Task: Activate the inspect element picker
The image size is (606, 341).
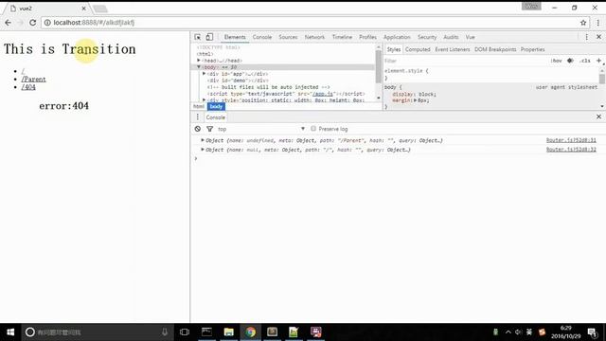Action: pyautogui.click(x=198, y=37)
